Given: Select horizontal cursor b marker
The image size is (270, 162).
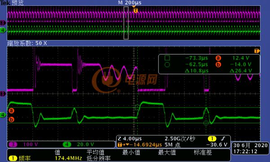Looking at the screenshot, I should (x=11, y=120).
